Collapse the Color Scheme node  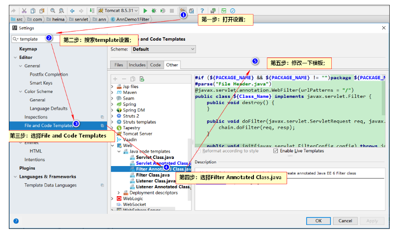[x=20, y=92]
